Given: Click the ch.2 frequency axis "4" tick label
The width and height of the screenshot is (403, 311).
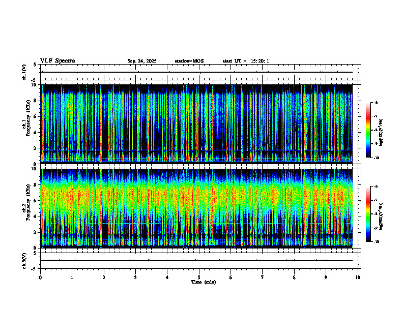Looking at the screenshot, I should click(x=36, y=217).
